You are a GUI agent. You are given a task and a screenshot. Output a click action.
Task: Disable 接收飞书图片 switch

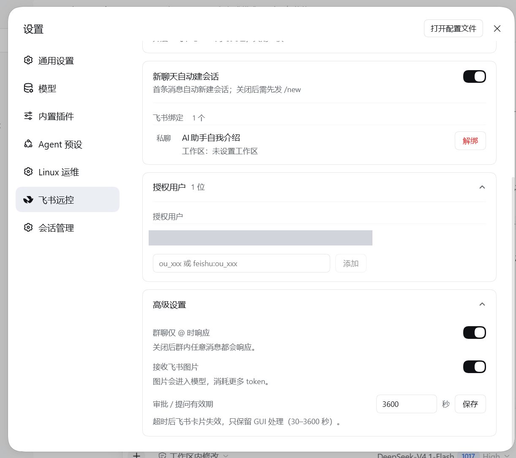pyautogui.click(x=475, y=367)
